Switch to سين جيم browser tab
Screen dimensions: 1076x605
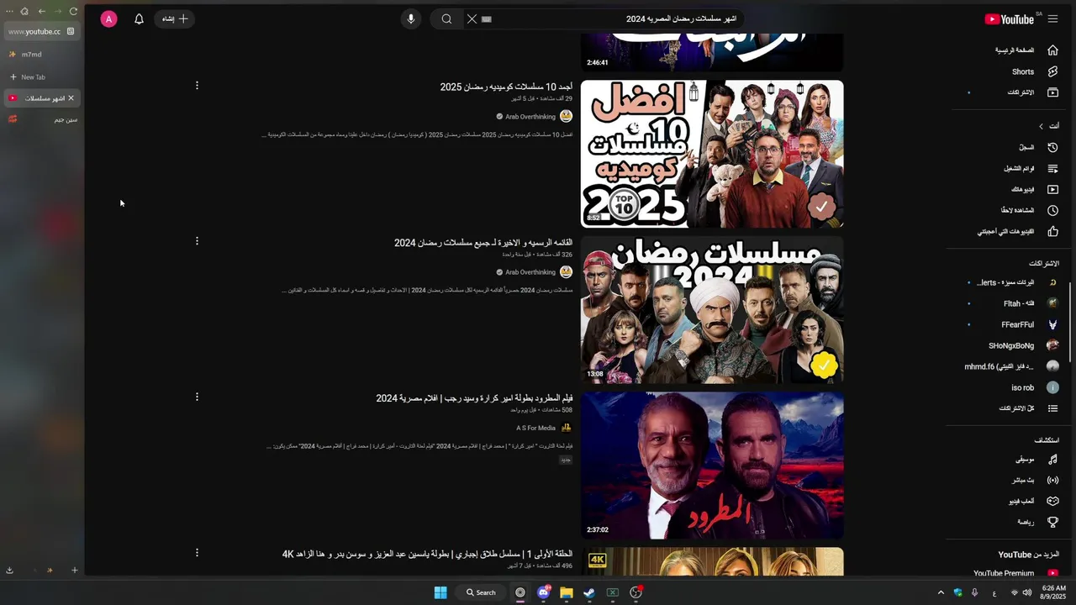pyautogui.click(x=41, y=119)
